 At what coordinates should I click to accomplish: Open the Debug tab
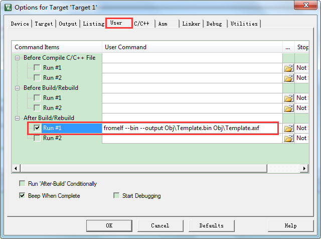[x=214, y=24]
